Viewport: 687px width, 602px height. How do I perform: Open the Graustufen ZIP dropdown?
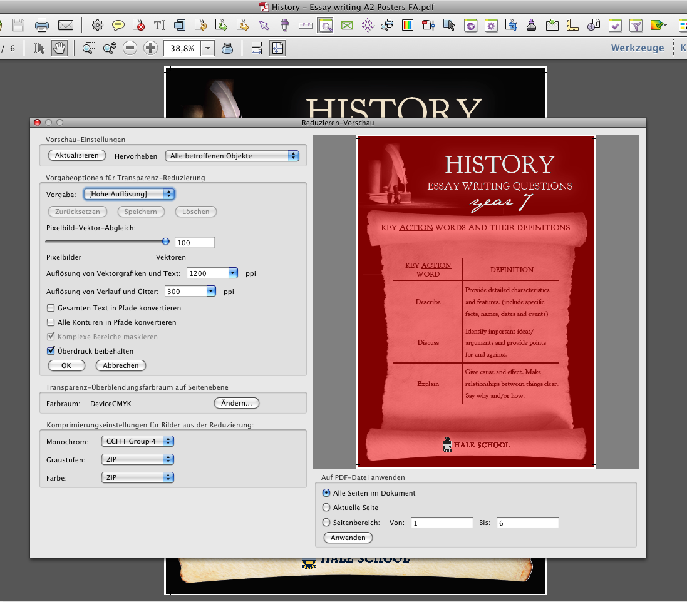[x=138, y=459]
